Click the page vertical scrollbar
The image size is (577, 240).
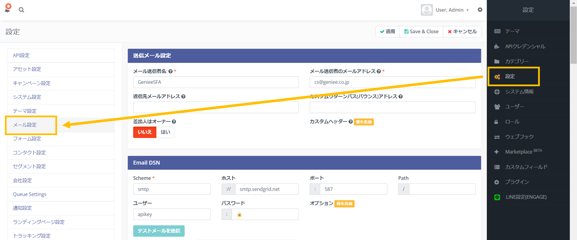click(x=573, y=115)
